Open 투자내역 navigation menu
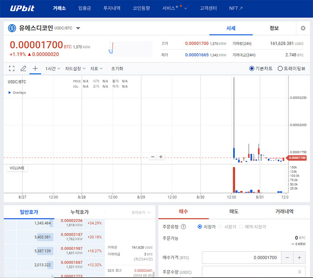313x278 pixels. click(x=112, y=8)
